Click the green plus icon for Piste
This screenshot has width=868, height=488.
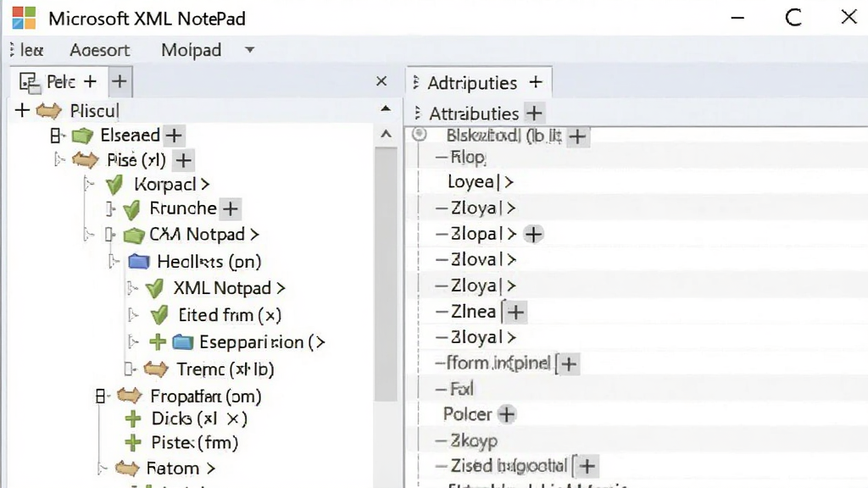click(133, 442)
